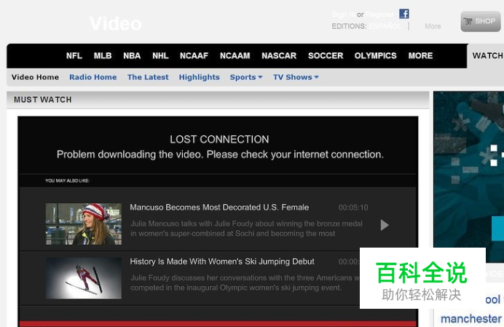
Task: Open the SHOP cart button
Action: point(481,22)
